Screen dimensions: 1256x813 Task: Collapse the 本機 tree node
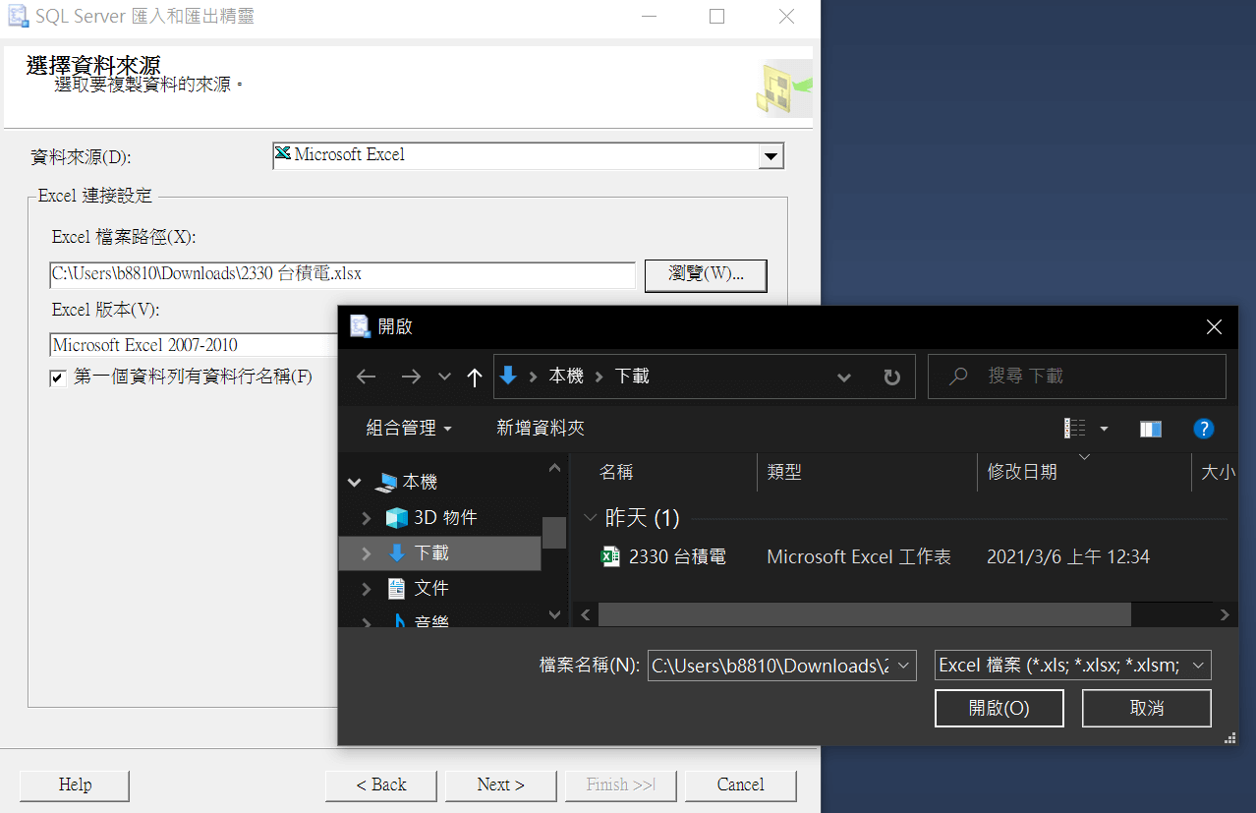coord(354,483)
